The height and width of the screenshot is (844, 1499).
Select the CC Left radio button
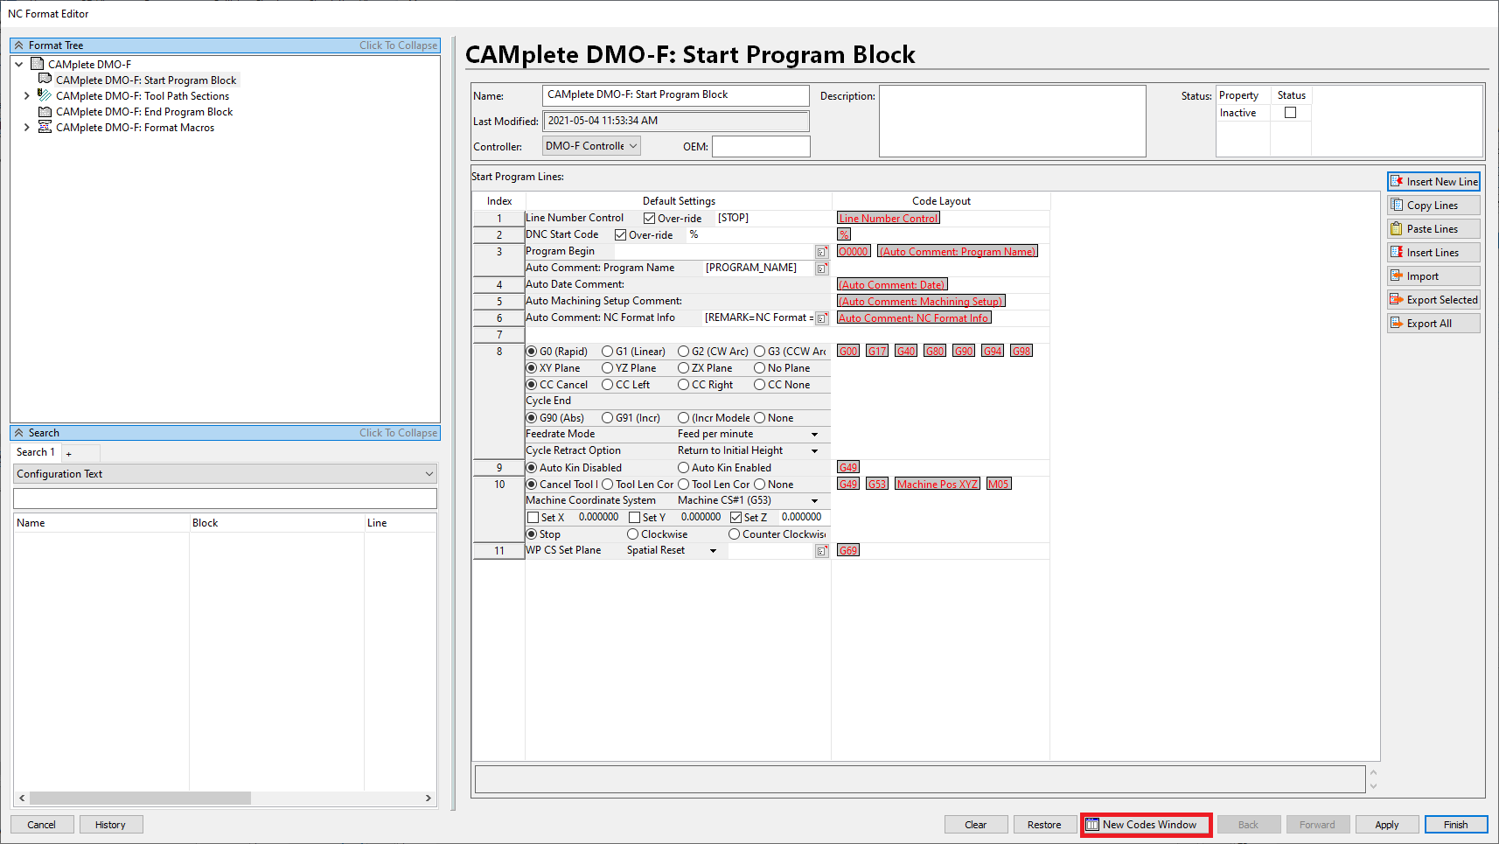[x=607, y=385]
